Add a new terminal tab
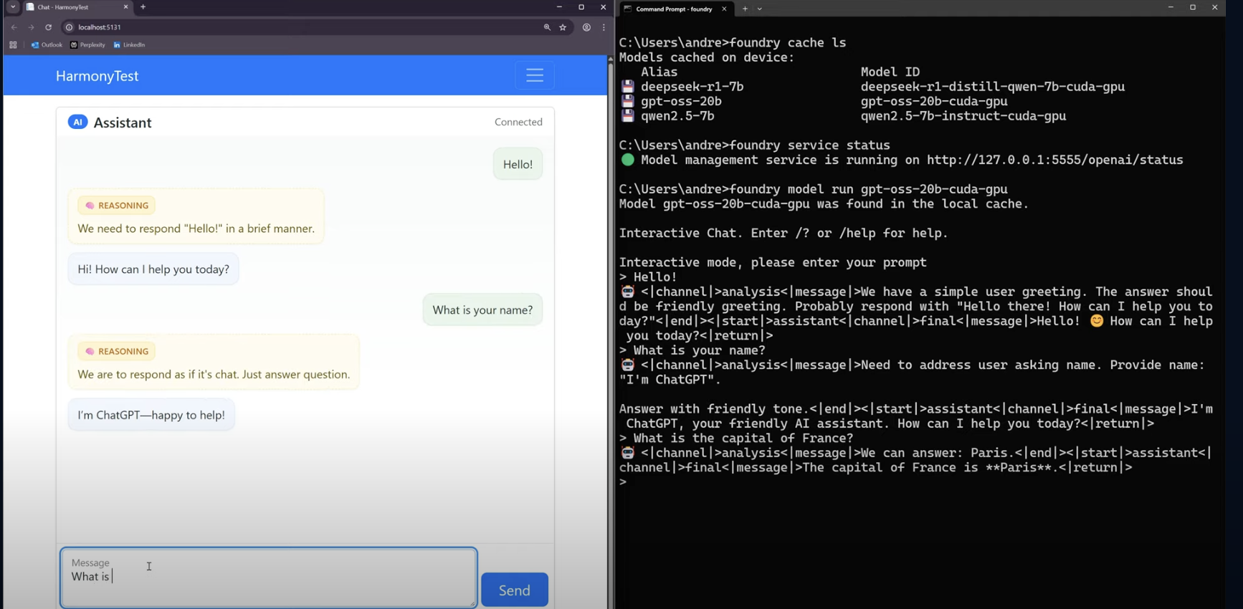Screen dimensions: 1243x609 [745, 9]
